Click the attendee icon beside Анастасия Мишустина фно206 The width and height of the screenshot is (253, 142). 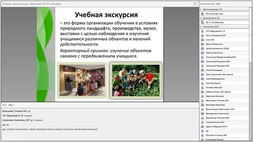pyautogui.click(x=202, y=57)
